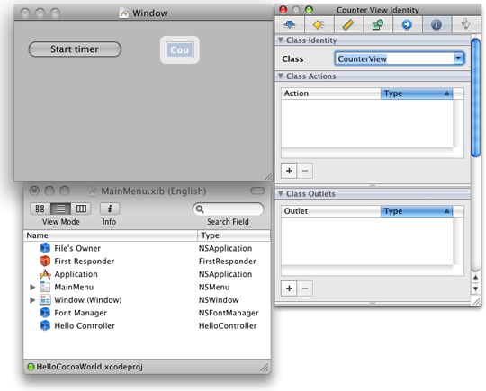486x391 pixels.
Task: Click the inspector scroll up arrow
Action: (475, 278)
